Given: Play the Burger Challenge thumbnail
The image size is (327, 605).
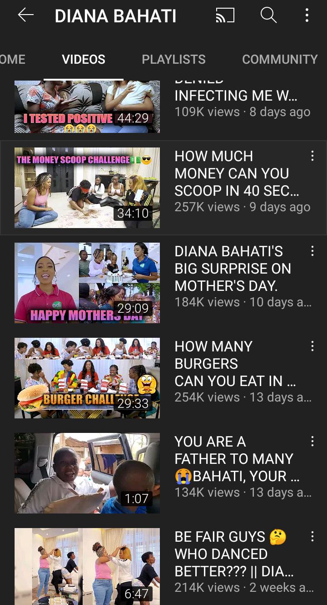Looking at the screenshot, I should pyautogui.click(x=87, y=378).
